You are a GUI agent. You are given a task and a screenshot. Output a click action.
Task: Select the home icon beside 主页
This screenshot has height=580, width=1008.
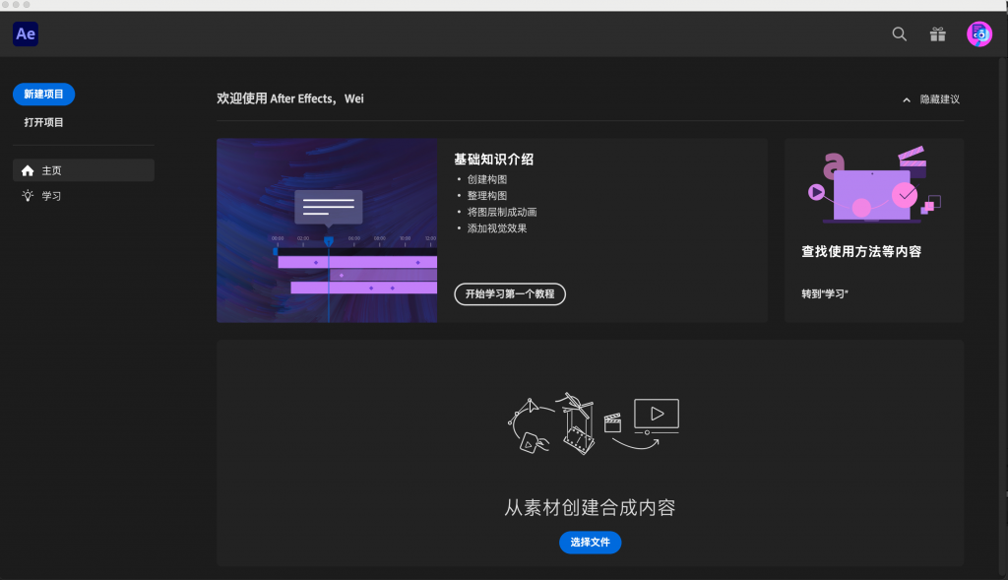[28, 169]
